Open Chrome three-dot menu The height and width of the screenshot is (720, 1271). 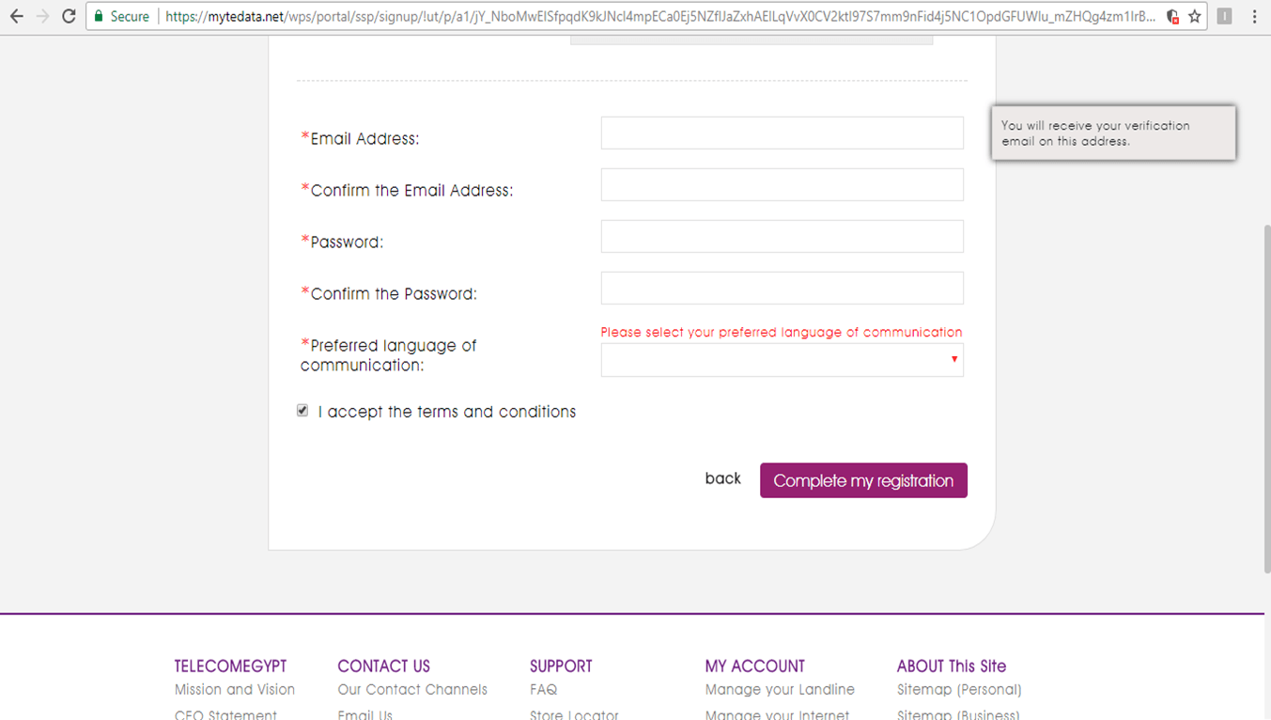pos(1254,16)
